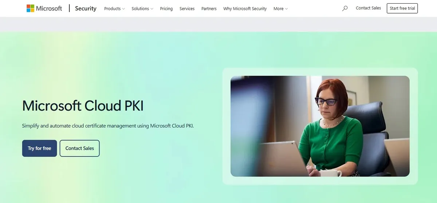This screenshot has height=203, width=437.
Task: Expand the Products dropdown menu
Action: (x=114, y=9)
